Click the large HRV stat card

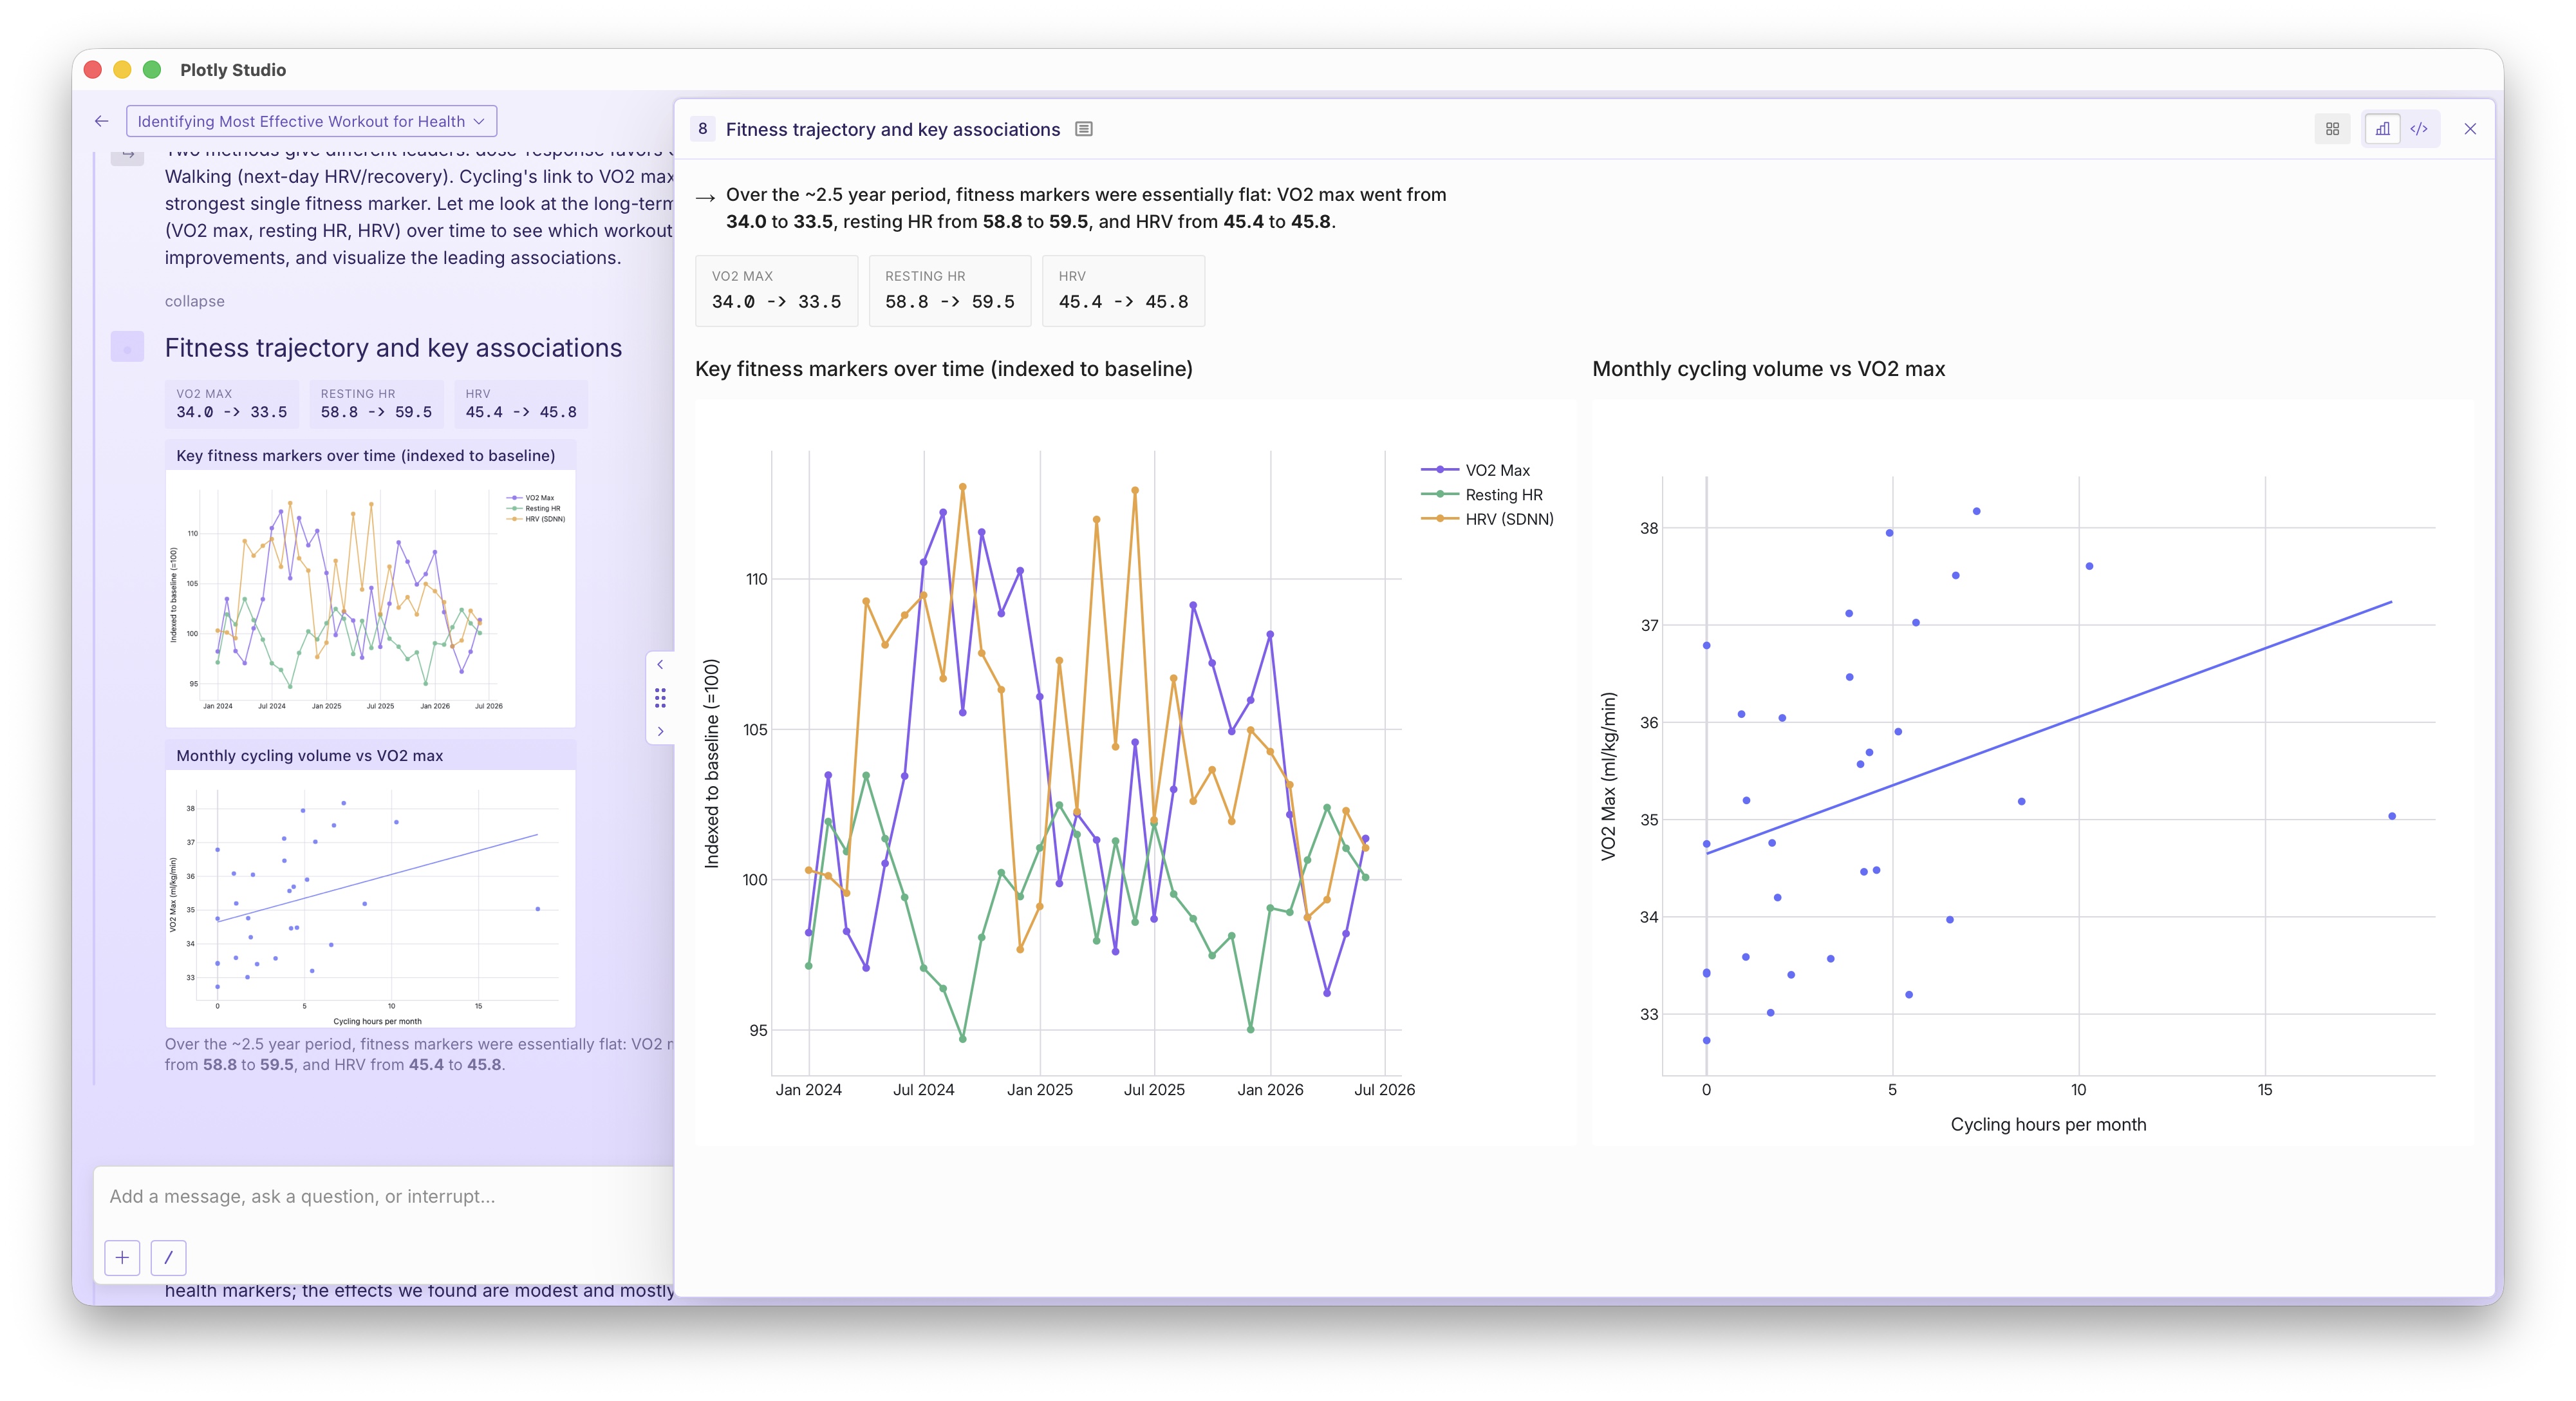pos(1123,290)
